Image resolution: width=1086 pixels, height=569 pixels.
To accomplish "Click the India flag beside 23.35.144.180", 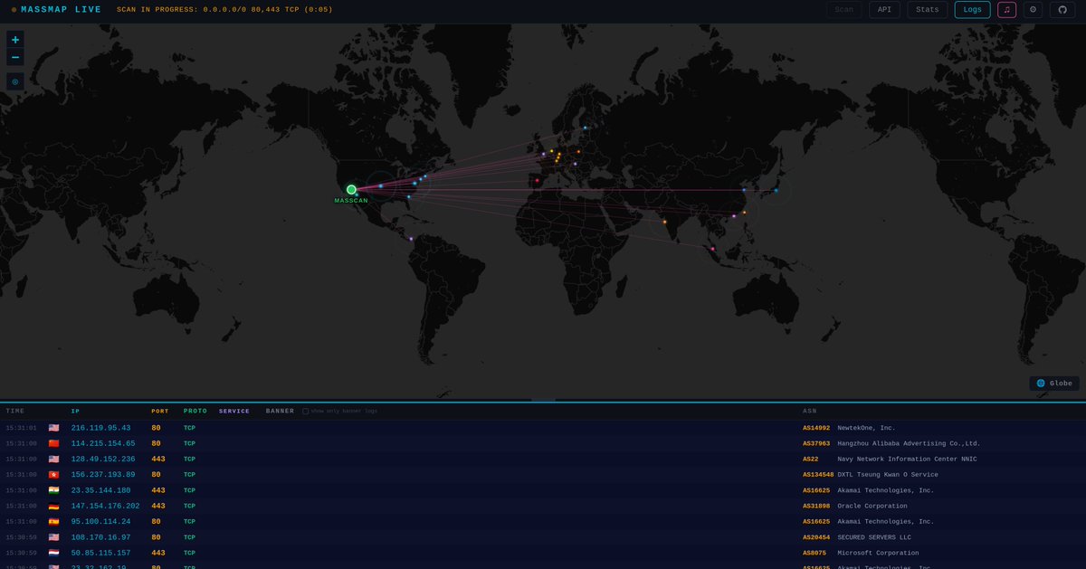I will pyautogui.click(x=53, y=490).
